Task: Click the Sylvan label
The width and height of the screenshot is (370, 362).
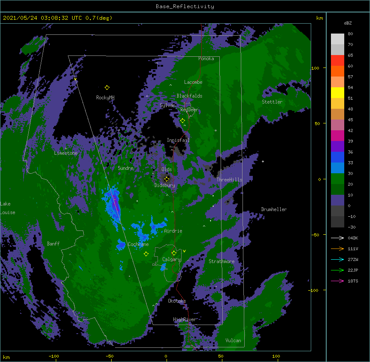Action: (167, 105)
